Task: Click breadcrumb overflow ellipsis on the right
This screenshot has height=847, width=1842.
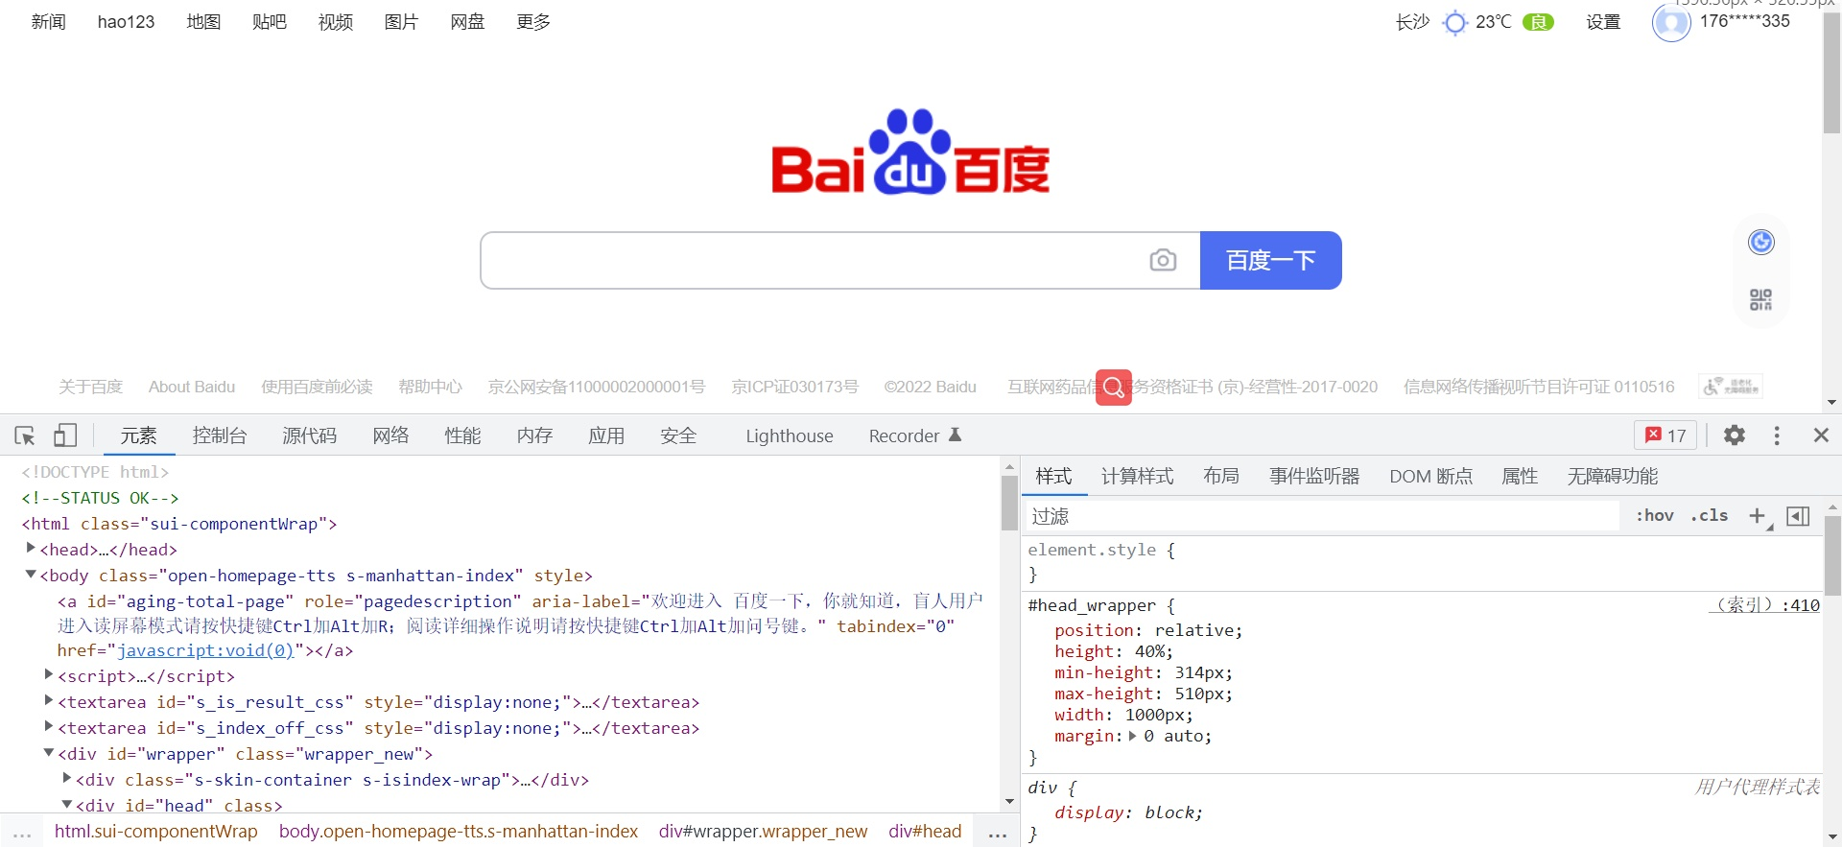Action: [998, 833]
